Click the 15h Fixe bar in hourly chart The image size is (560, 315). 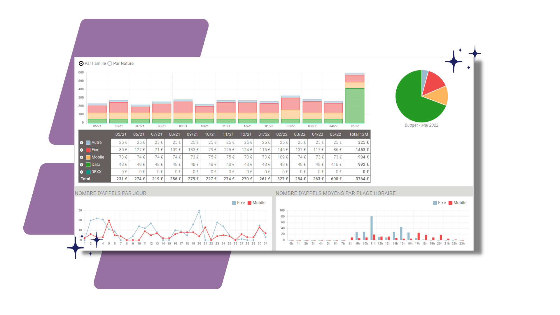tap(401, 233)
